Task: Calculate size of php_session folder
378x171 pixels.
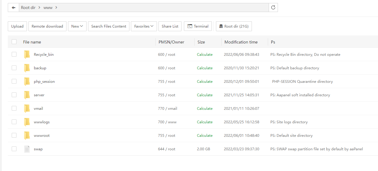Action: [205, 81]
